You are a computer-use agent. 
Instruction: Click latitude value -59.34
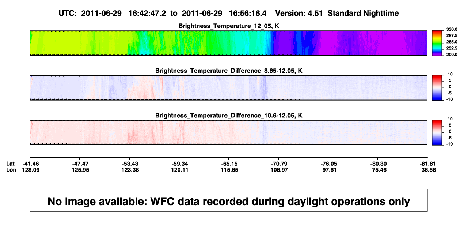pos(179,164)
